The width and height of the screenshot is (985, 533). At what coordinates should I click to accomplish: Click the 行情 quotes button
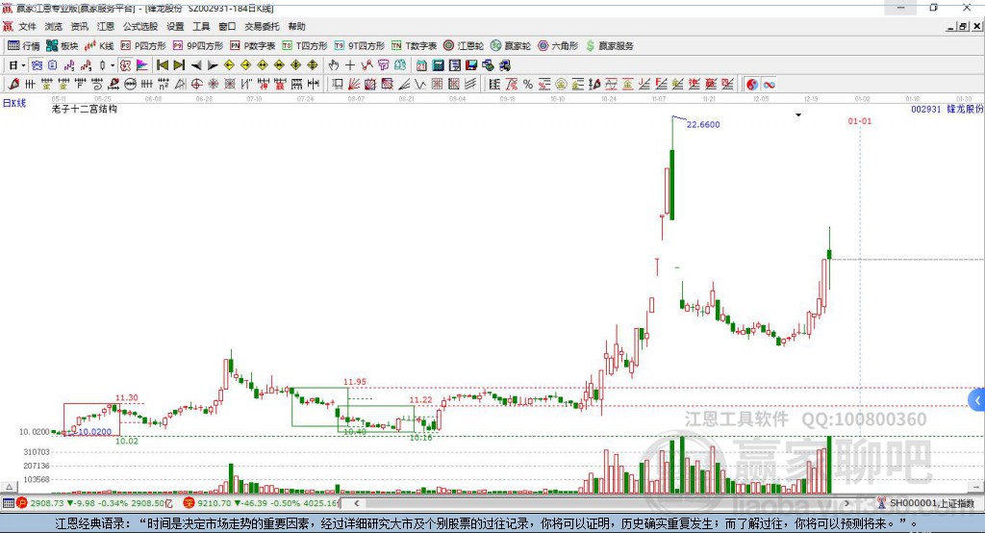coord(24,45)
